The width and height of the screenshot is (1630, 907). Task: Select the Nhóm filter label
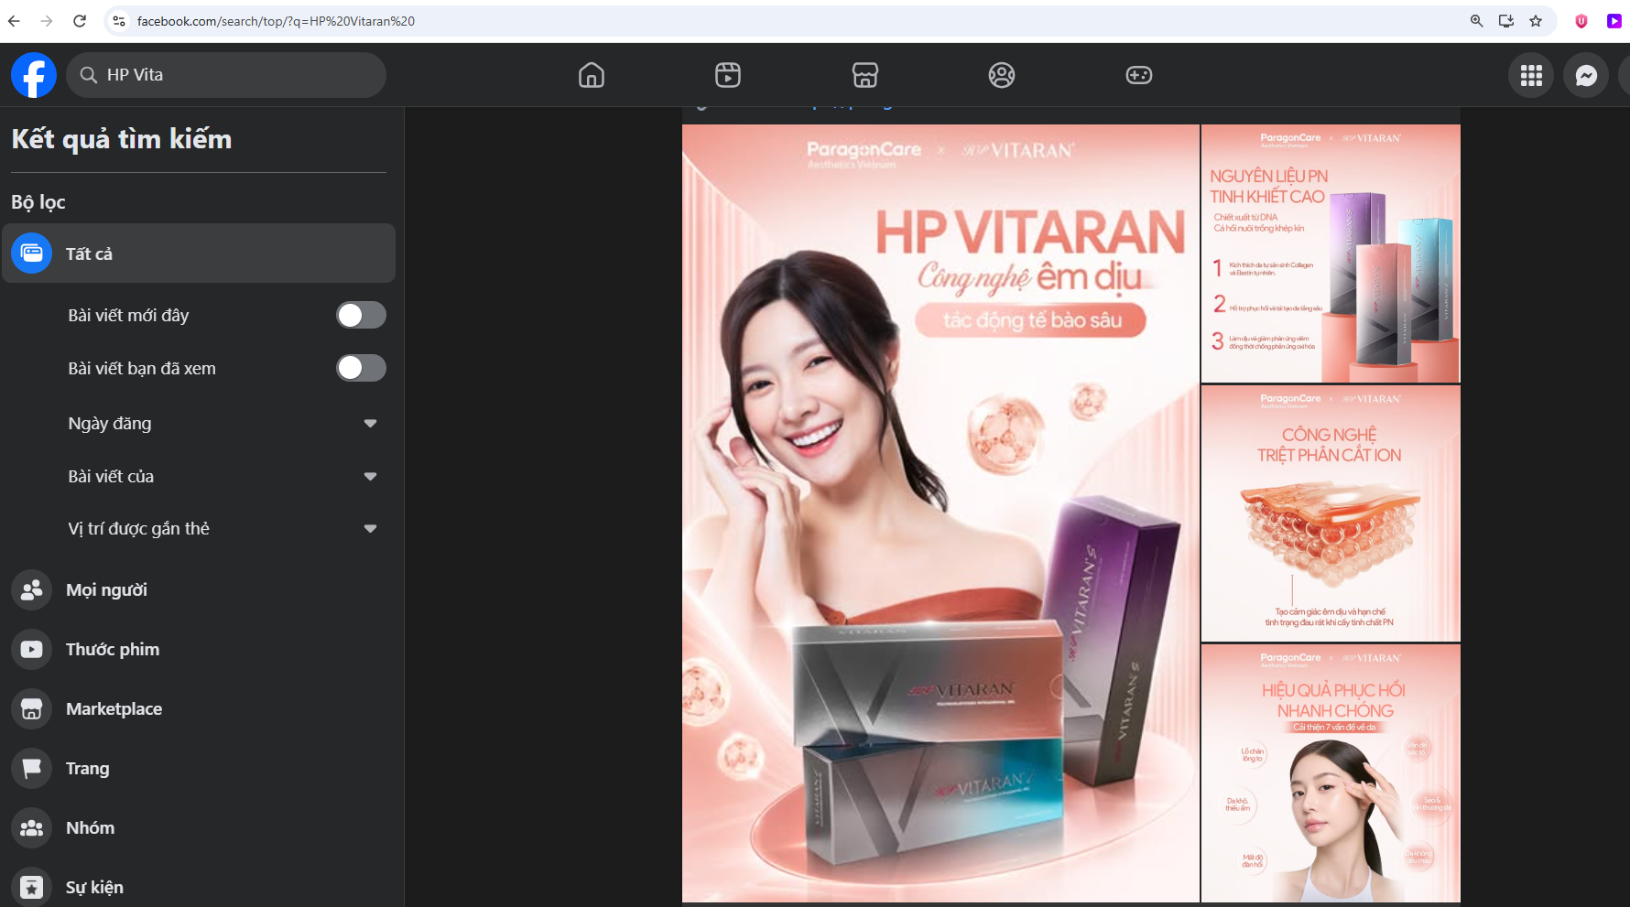[90, 828]
